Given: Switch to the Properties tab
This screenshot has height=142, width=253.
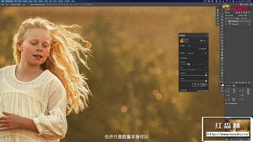Looking at the screenshot, I should [x=228, y=86].
